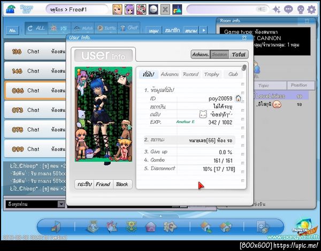Click the character portrait thumbnail
Viewport: 321px width, 251px height.
(103, 114)
